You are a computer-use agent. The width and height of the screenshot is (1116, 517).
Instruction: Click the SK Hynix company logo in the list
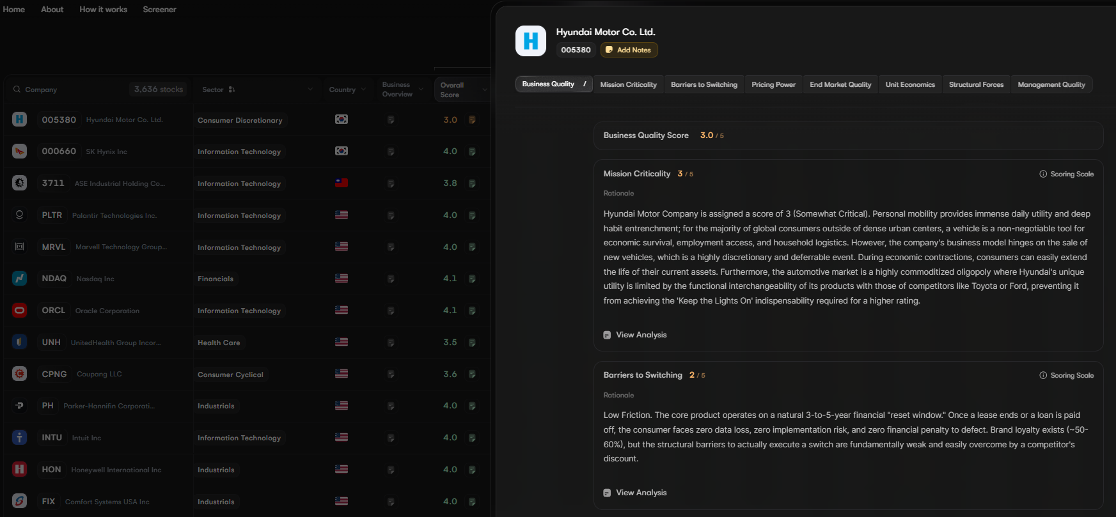tap(20, 151)
